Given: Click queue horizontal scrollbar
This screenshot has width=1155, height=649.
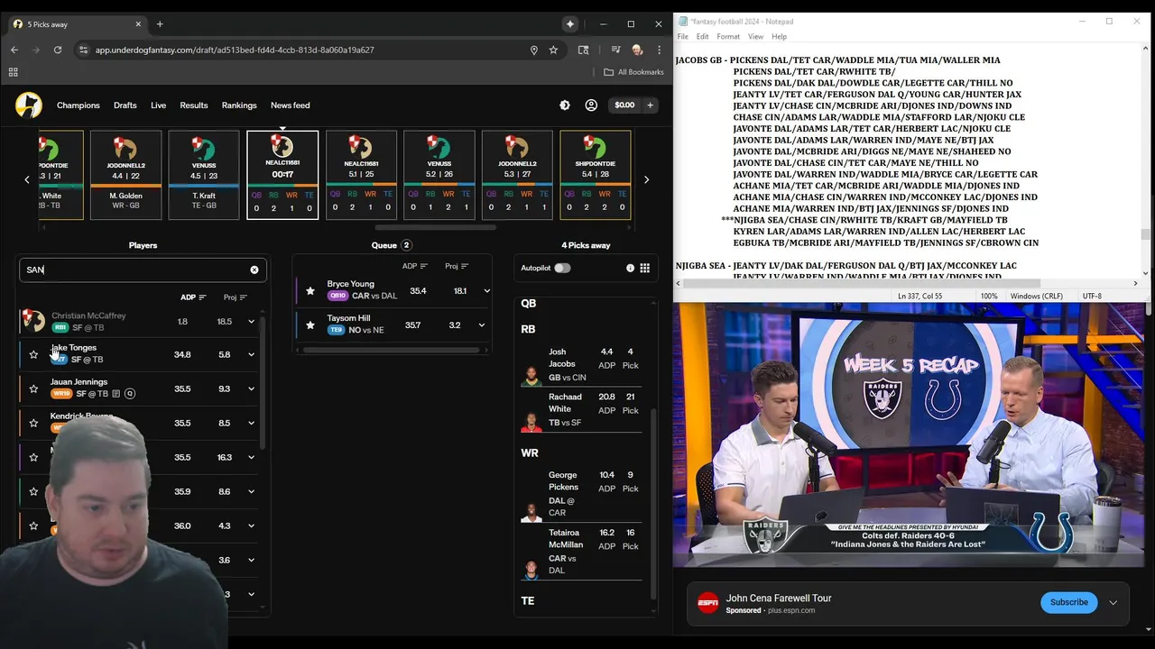Looking at the screenshot, I should [391, 350].
